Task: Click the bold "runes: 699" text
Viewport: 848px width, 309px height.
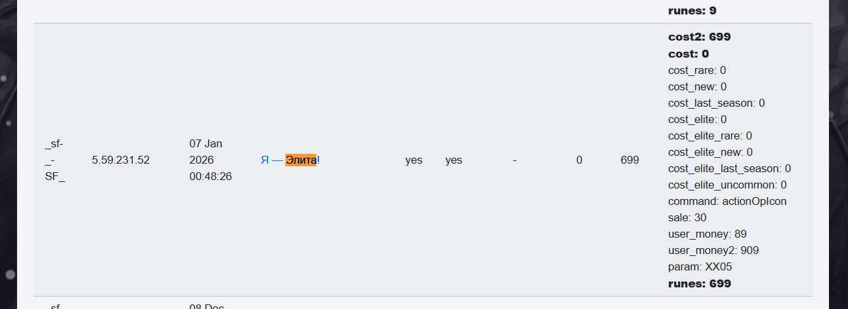Action: [699, 283]
